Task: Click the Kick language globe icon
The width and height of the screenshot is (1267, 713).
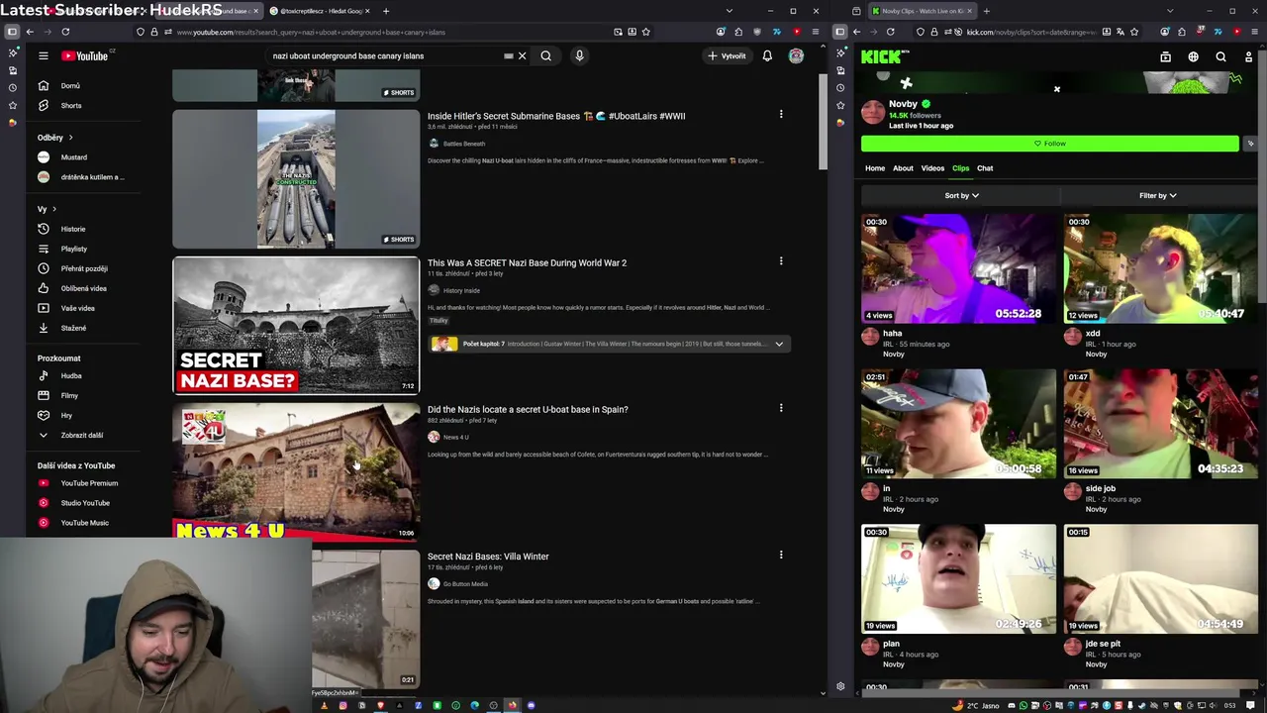Action: point(1193,56)
